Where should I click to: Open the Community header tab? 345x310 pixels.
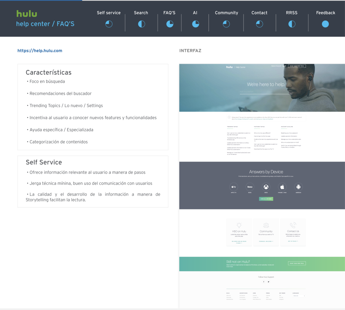[x=226, y=13]
